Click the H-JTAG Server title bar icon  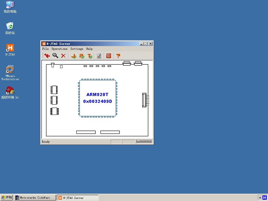[x=44, y=44]
